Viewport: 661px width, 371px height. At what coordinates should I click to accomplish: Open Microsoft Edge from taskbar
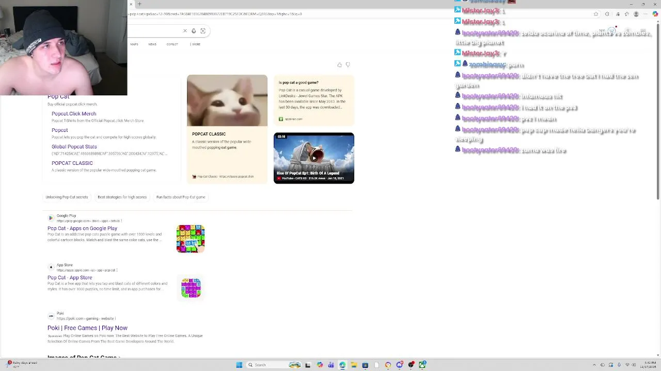[342, 365]
